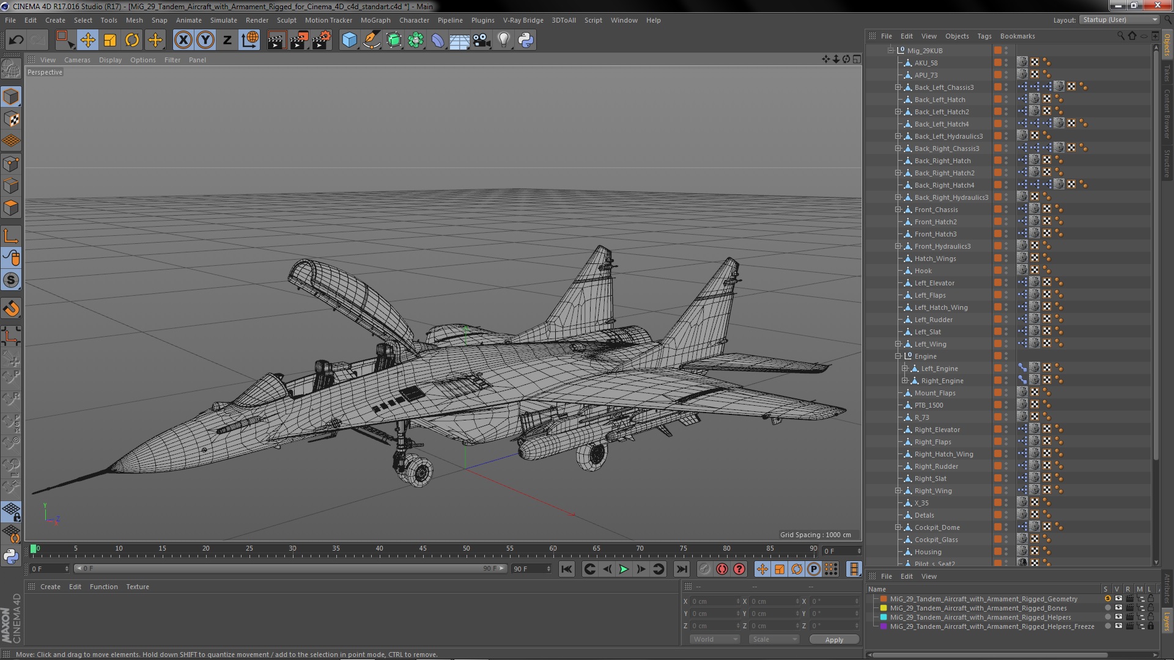The image size is (1174, 660).
Task: Click the Bones layer yellow swatch
Action: point(884,608)
